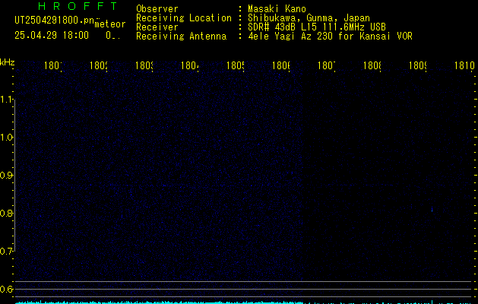
Task: Click the 0.8 kHz frequency label
Action: tap(7, 213)
